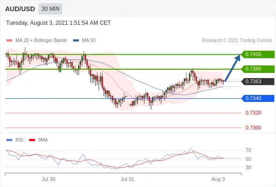276x187 pixels.
Task: Click the MA 50 legend label
Action: point(89,41)
